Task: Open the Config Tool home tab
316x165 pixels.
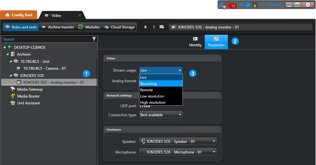Action: click(x=19, y=15)
